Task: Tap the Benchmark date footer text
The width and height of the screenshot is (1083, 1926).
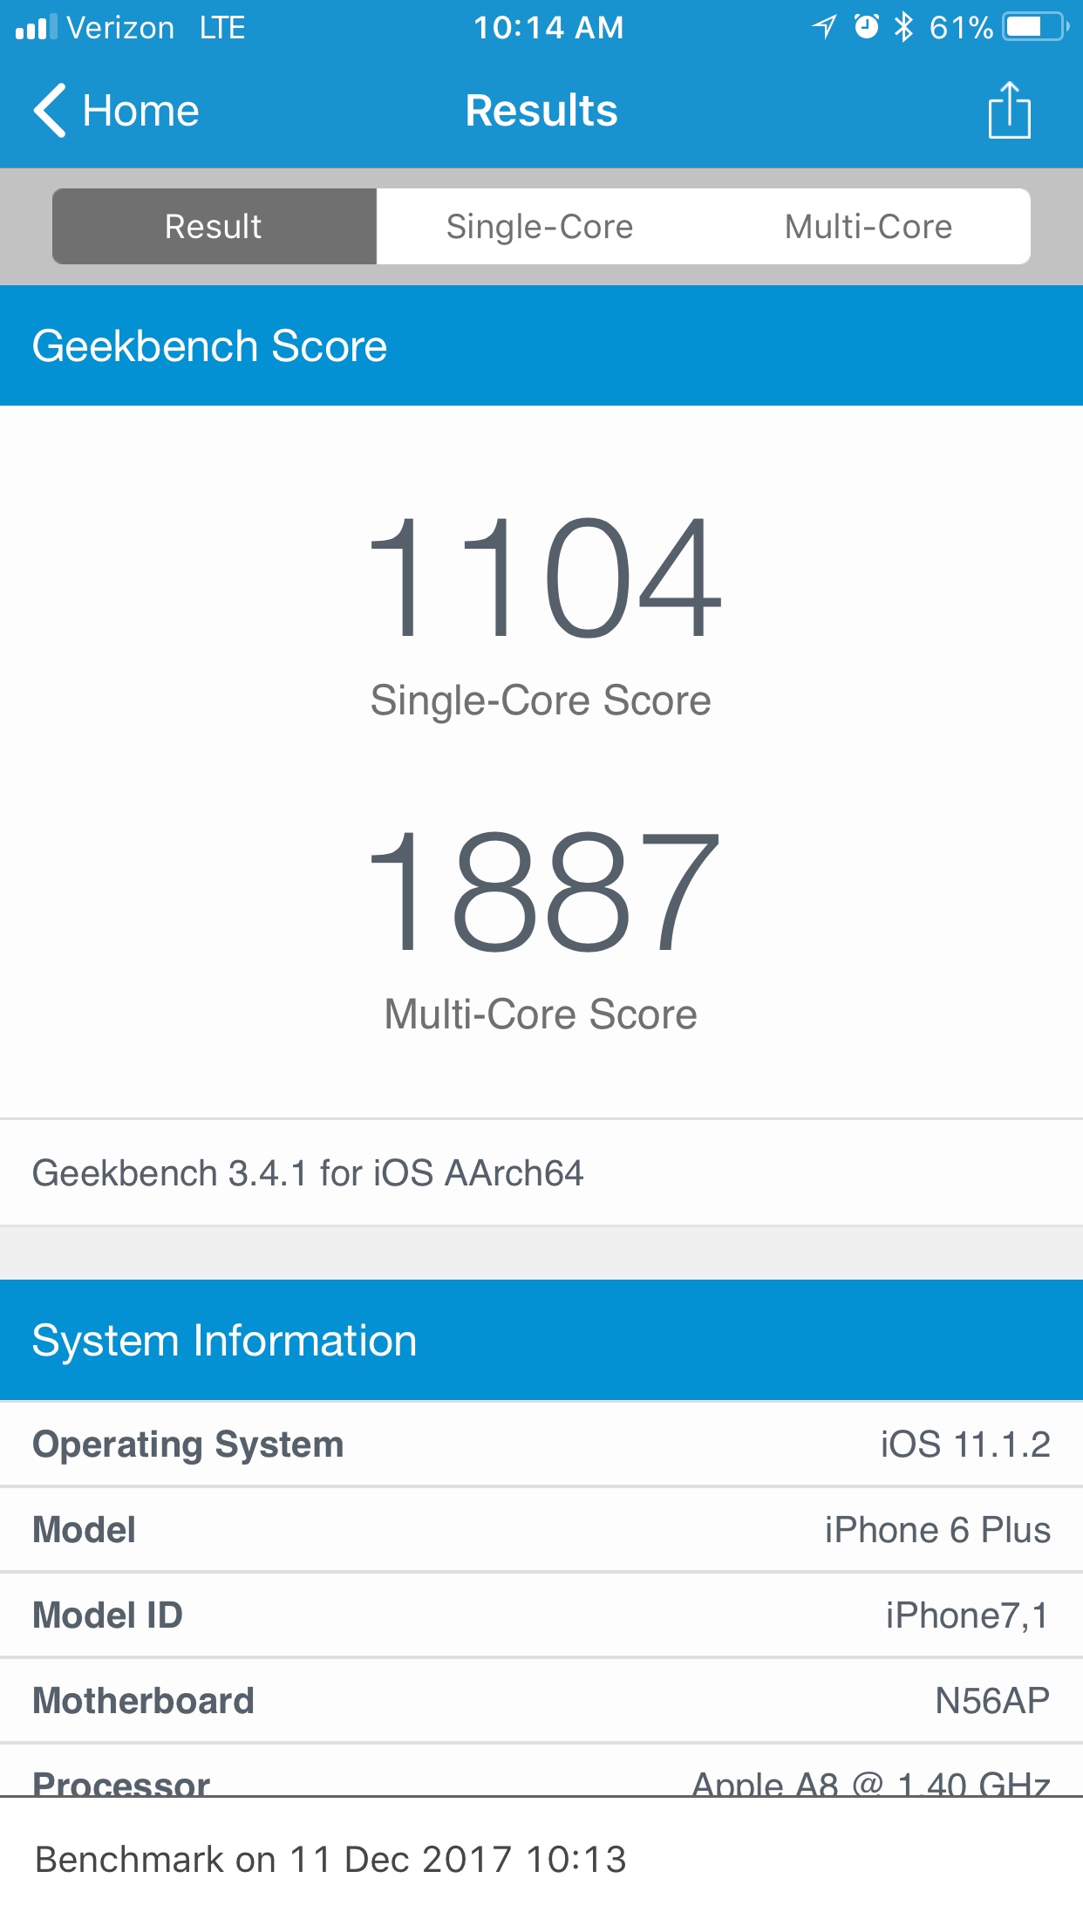Action: point(330,1860)
